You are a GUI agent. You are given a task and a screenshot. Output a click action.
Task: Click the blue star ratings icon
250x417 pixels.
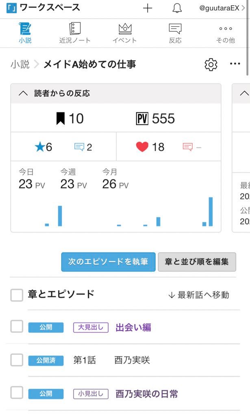40,147
